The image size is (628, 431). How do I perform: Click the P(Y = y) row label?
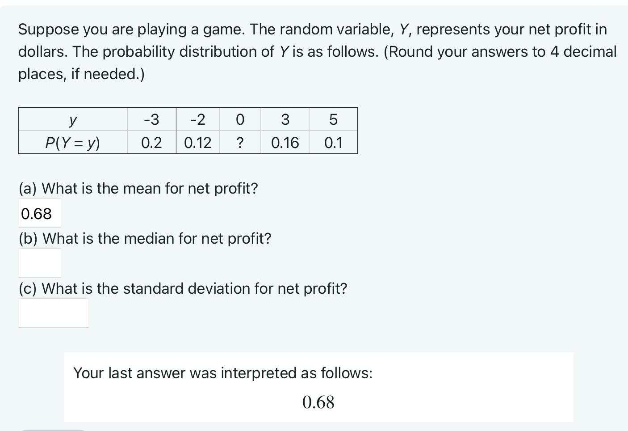[x=72, y=142]
